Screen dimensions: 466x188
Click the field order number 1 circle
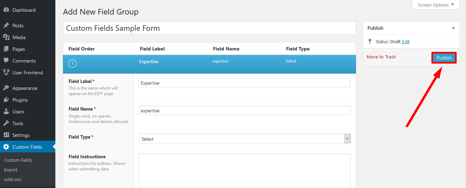(x=72, y=64)
